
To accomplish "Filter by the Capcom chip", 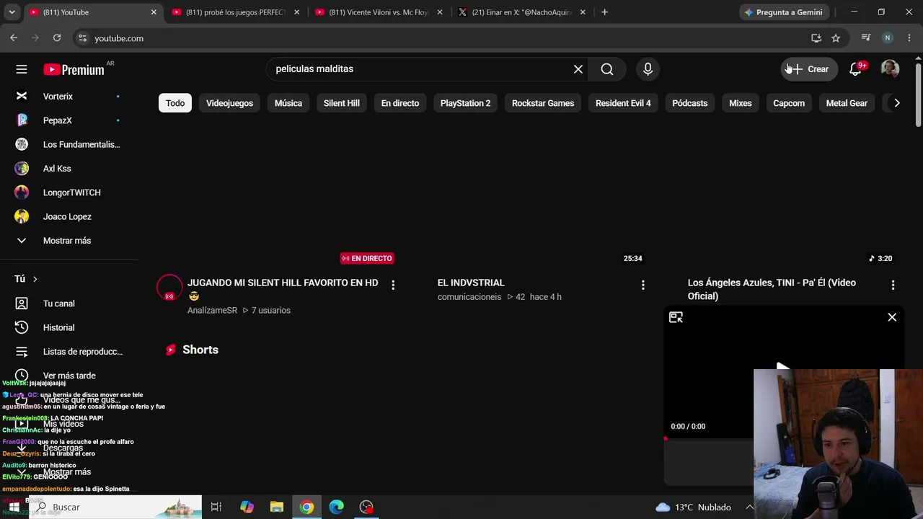I will tap(789, 103).
